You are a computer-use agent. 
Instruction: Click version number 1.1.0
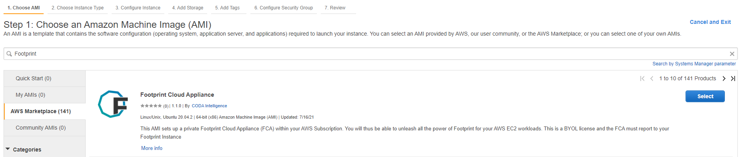pos(176,106)
